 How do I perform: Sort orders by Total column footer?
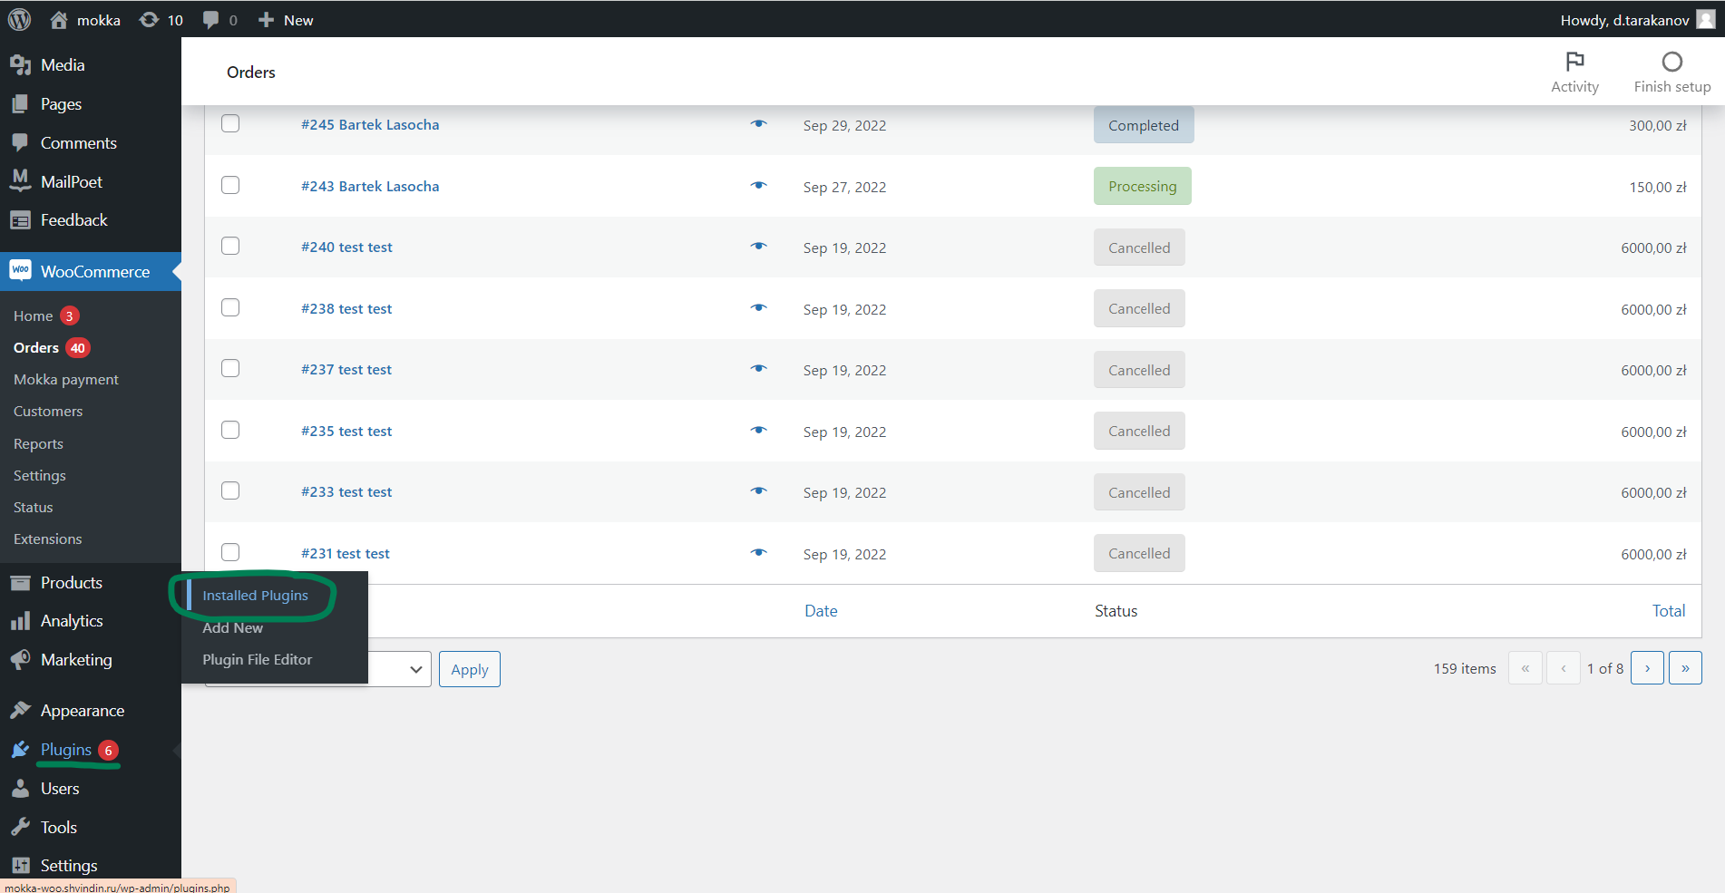(1668, 611)
